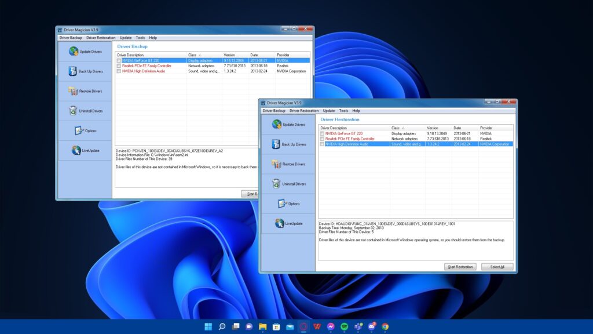Launch Google Chrome from the taskbar
Screen dimensions: 593x334
click(385, 326)
